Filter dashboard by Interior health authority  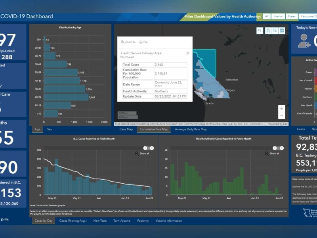(x=278, y=16)
